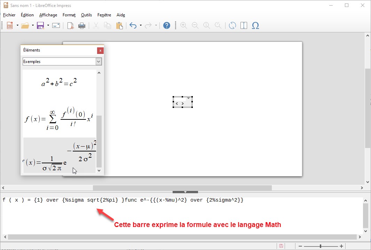Click the Undo arrow icon
This screenshot has height=250, width=371.
point(133,25)
